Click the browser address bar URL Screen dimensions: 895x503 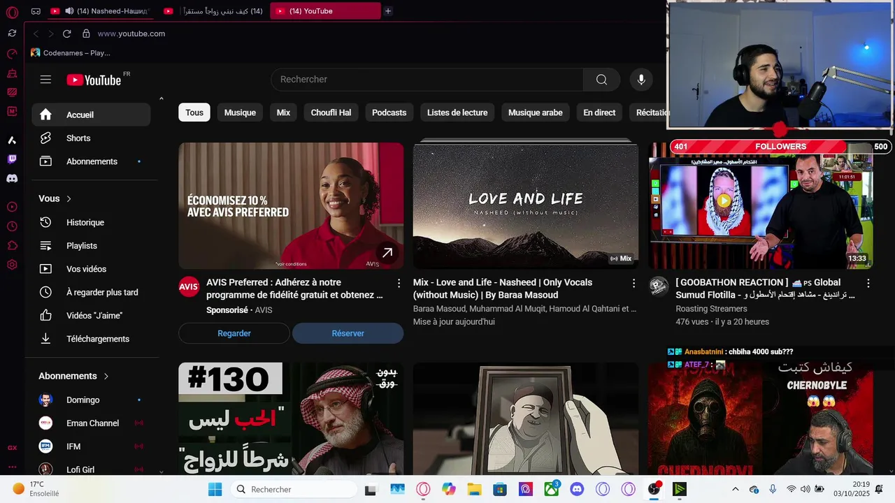coord(131,34)
